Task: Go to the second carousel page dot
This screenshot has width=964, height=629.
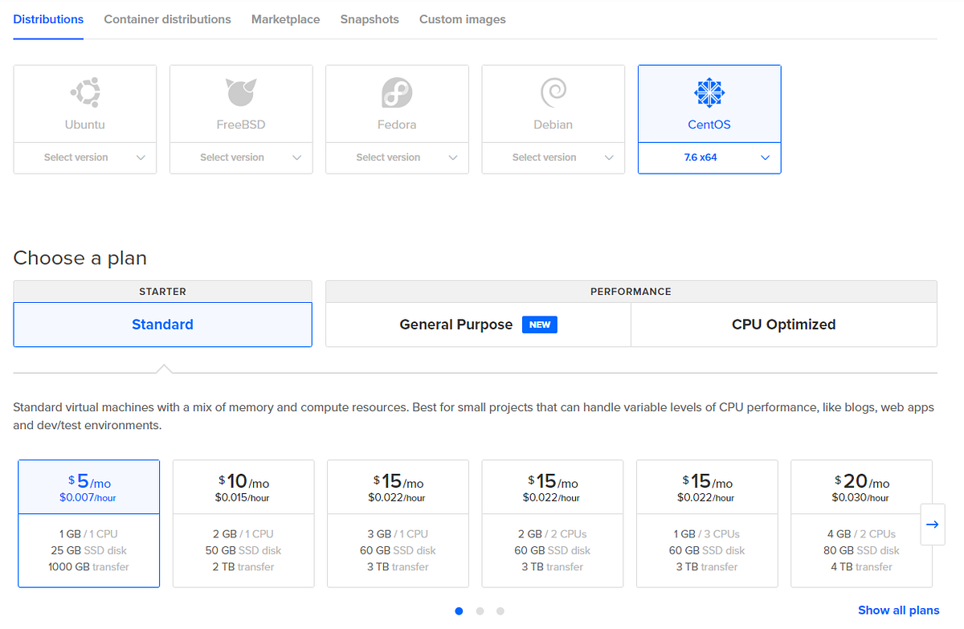Action: point(480,611)
